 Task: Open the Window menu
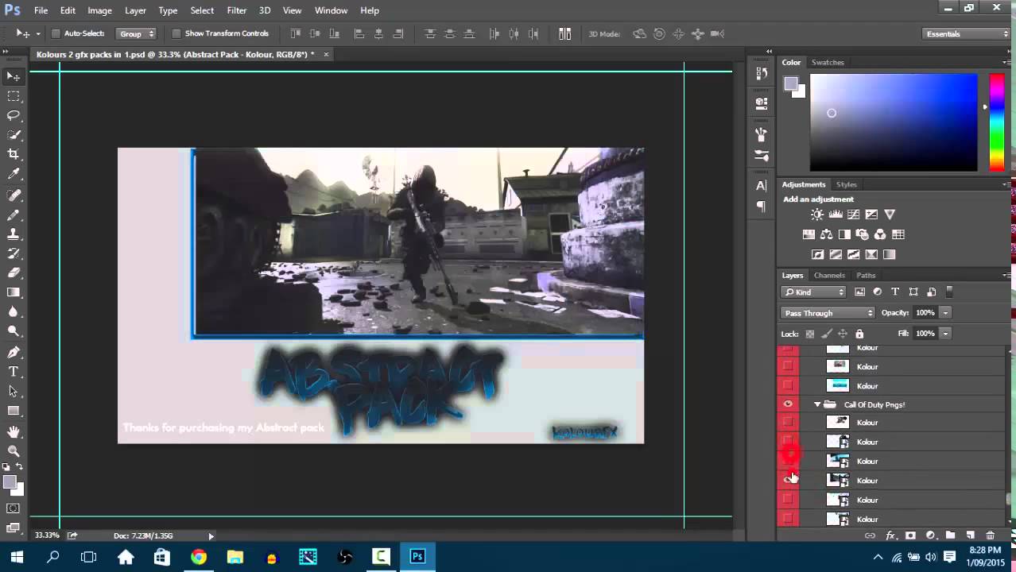tap(331, 10)
